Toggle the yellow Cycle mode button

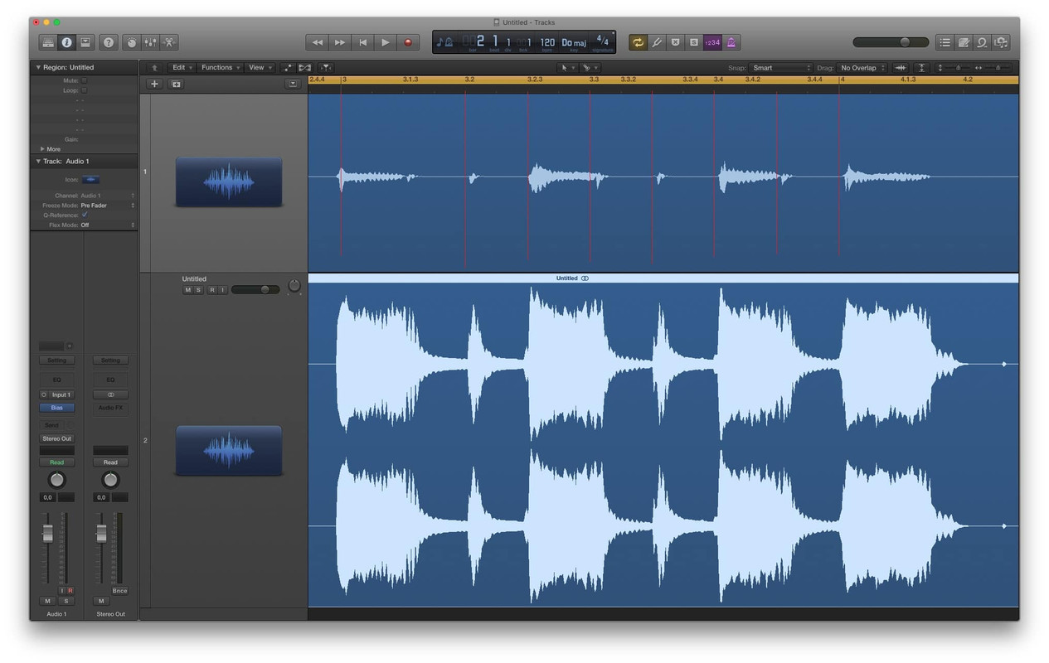(x=638, y=42)
